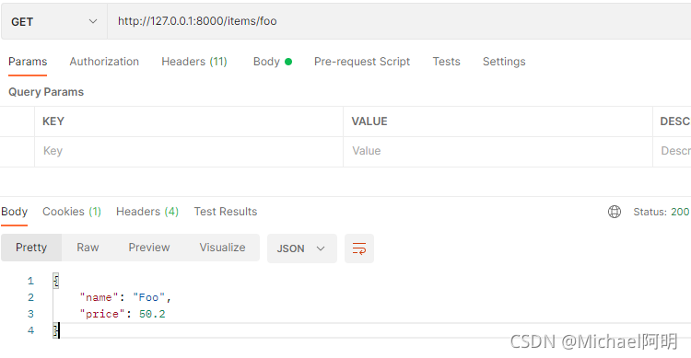The image size is (691, 358).
Task: Select the Visualize view button
Action: [222, 248]
